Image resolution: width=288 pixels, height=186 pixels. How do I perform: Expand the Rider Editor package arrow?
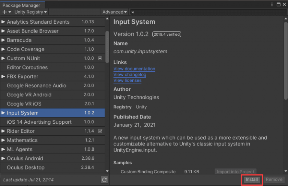pos(3,131)
